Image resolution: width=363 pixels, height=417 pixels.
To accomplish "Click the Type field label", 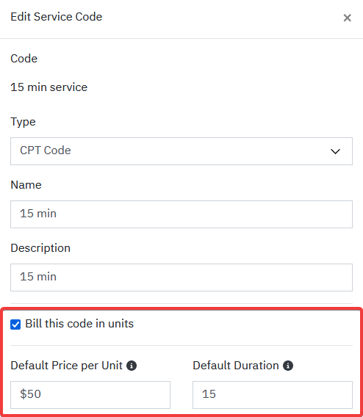I will tap(24, 122).
